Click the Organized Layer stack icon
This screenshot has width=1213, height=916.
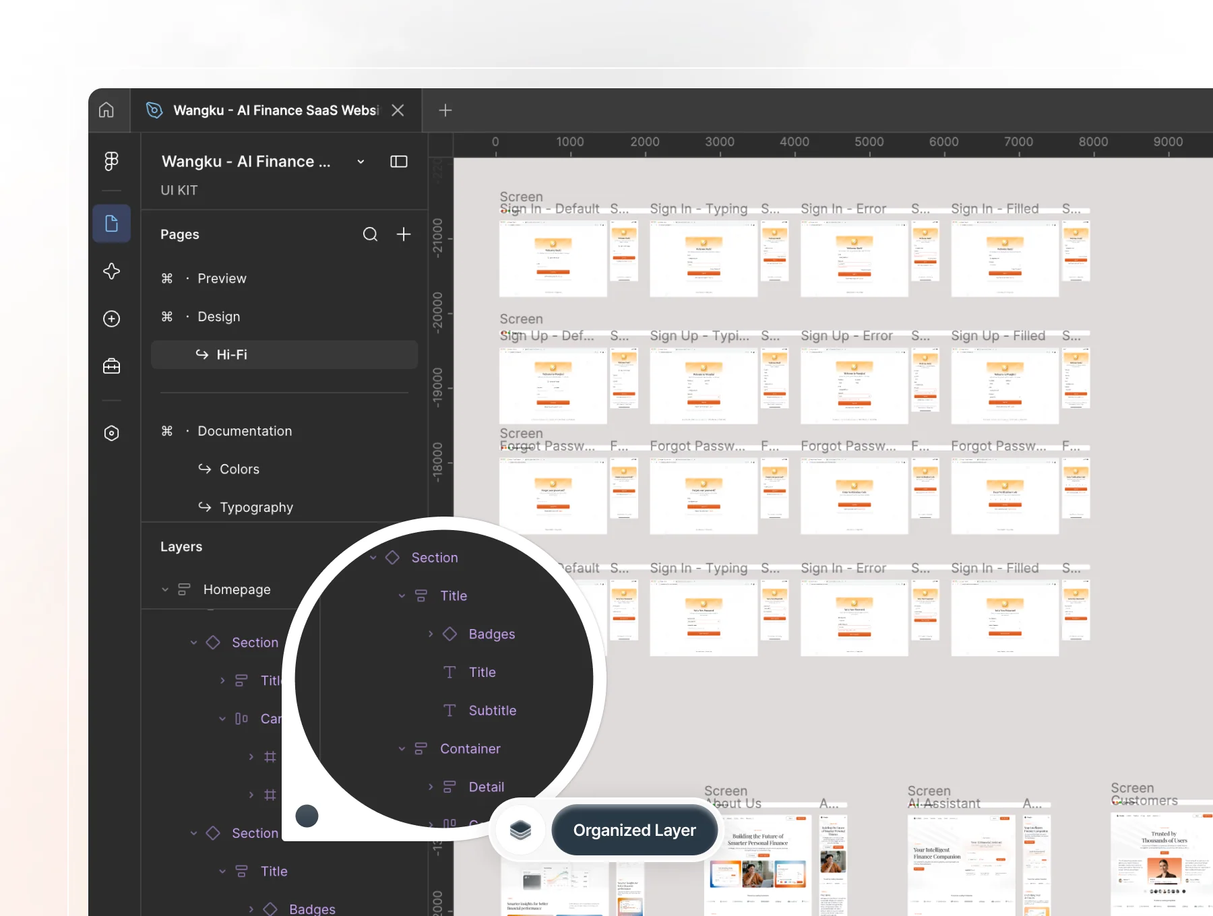(x=520, y=830)
